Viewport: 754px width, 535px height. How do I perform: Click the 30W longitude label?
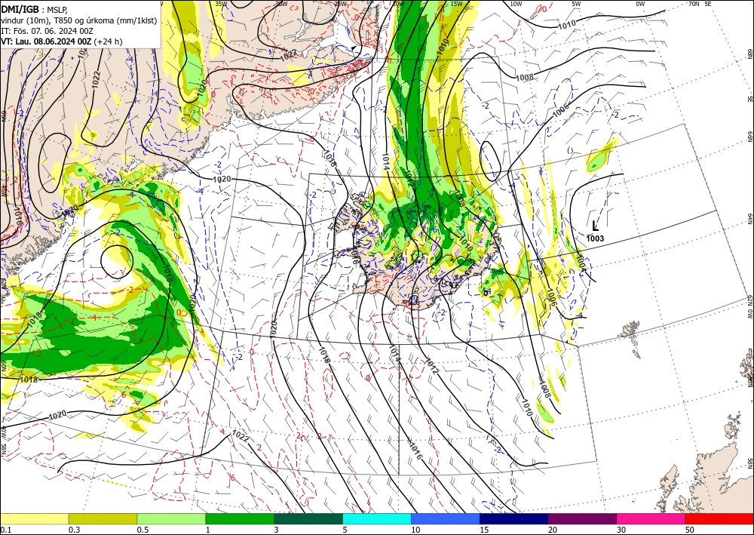(x=281, y=3)
